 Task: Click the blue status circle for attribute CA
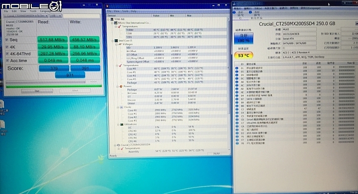[237, 127]
